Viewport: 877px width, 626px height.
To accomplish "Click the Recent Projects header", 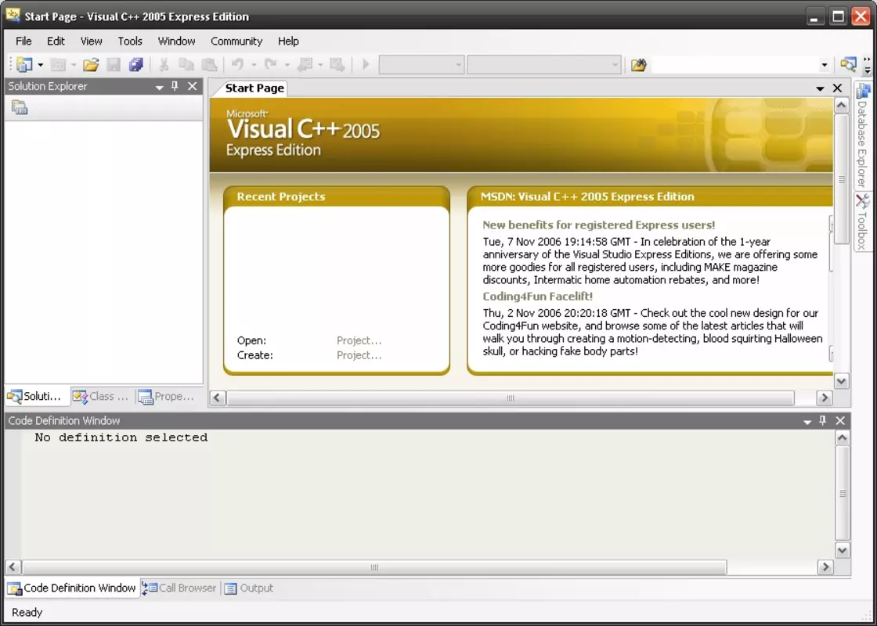I will (281, 196).
